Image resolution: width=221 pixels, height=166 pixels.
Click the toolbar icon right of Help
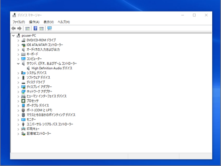pos(41,29)
